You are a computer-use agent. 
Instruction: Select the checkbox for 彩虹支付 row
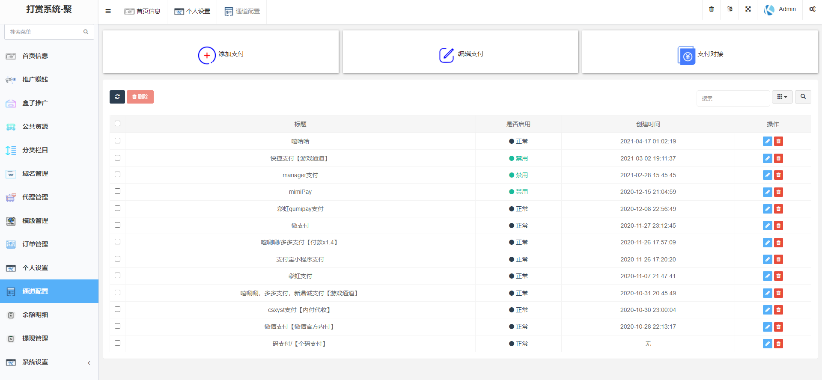click(x=117, y=276)
